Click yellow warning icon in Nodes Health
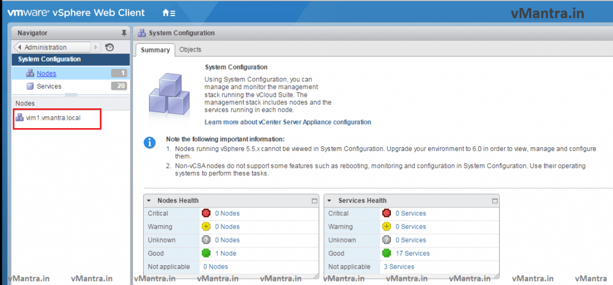The height and width of the screenshot is (285, 613). (x=206, y=226)
